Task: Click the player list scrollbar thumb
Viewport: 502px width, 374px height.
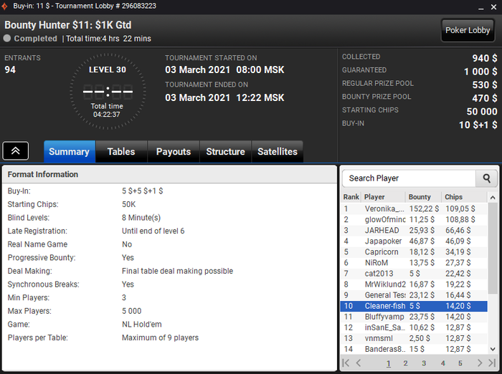Action: click(493, 248)
